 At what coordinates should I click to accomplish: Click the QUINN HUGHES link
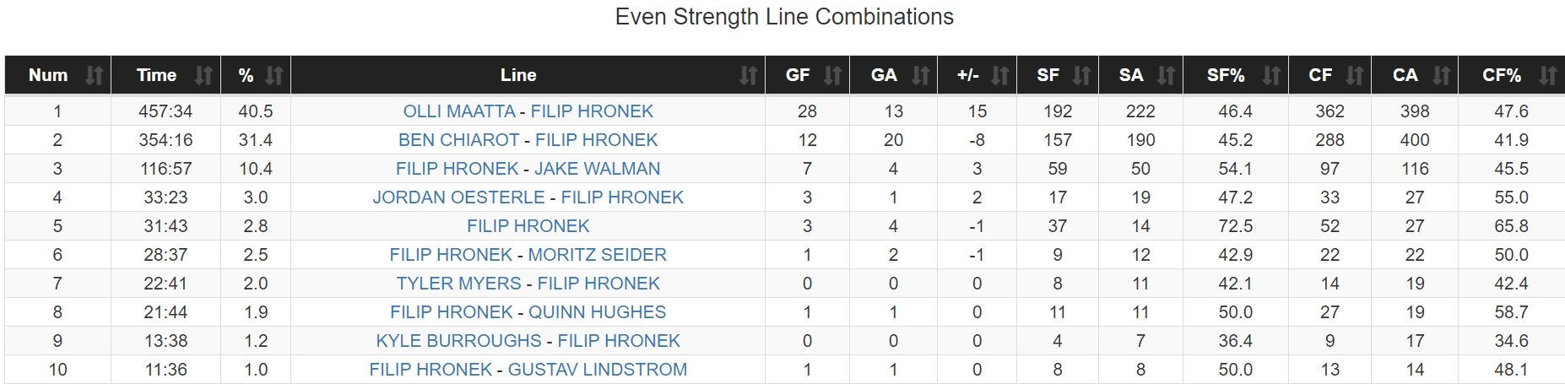[597, 312]
